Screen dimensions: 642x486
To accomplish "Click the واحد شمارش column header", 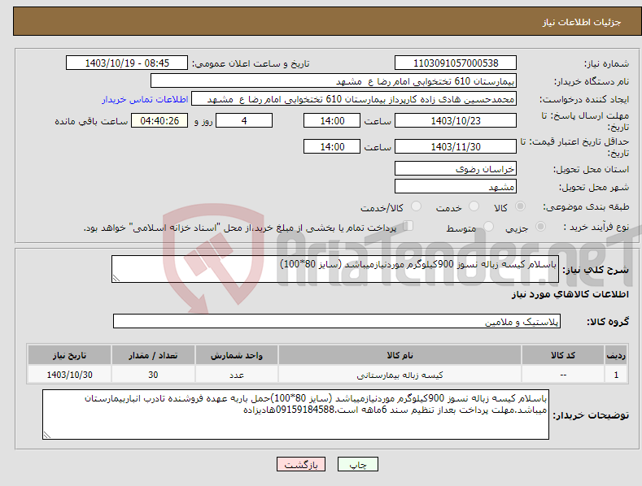I will (237, 355).
